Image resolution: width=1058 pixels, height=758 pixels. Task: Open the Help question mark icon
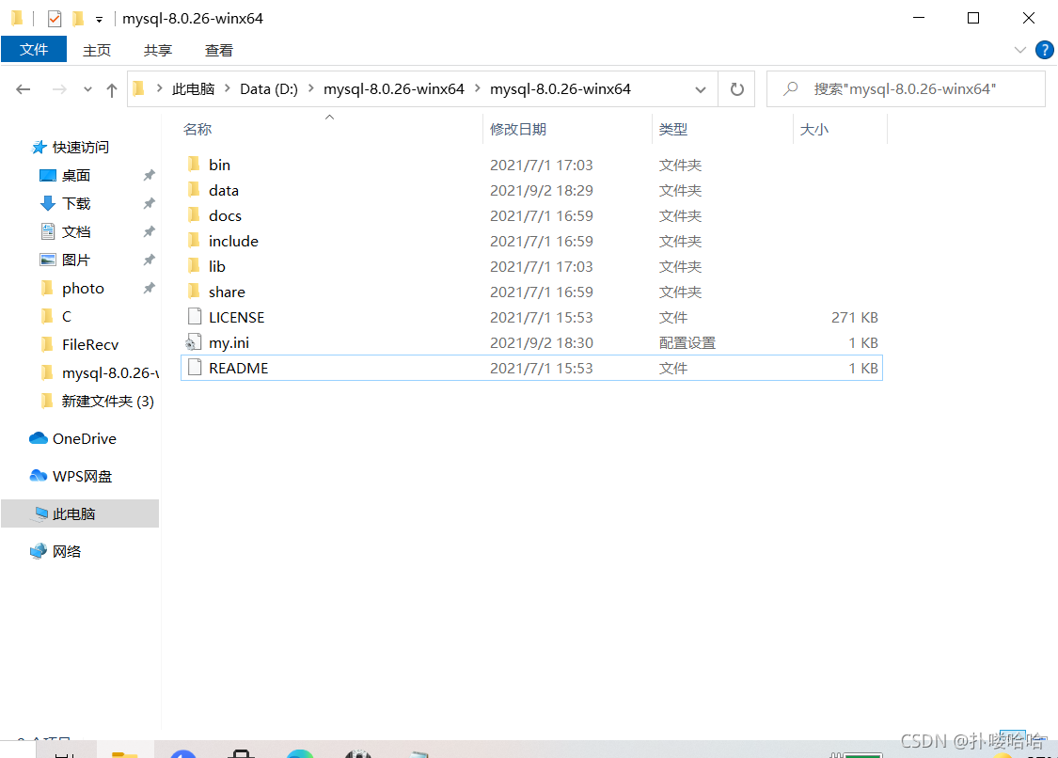click(1044, 50)
